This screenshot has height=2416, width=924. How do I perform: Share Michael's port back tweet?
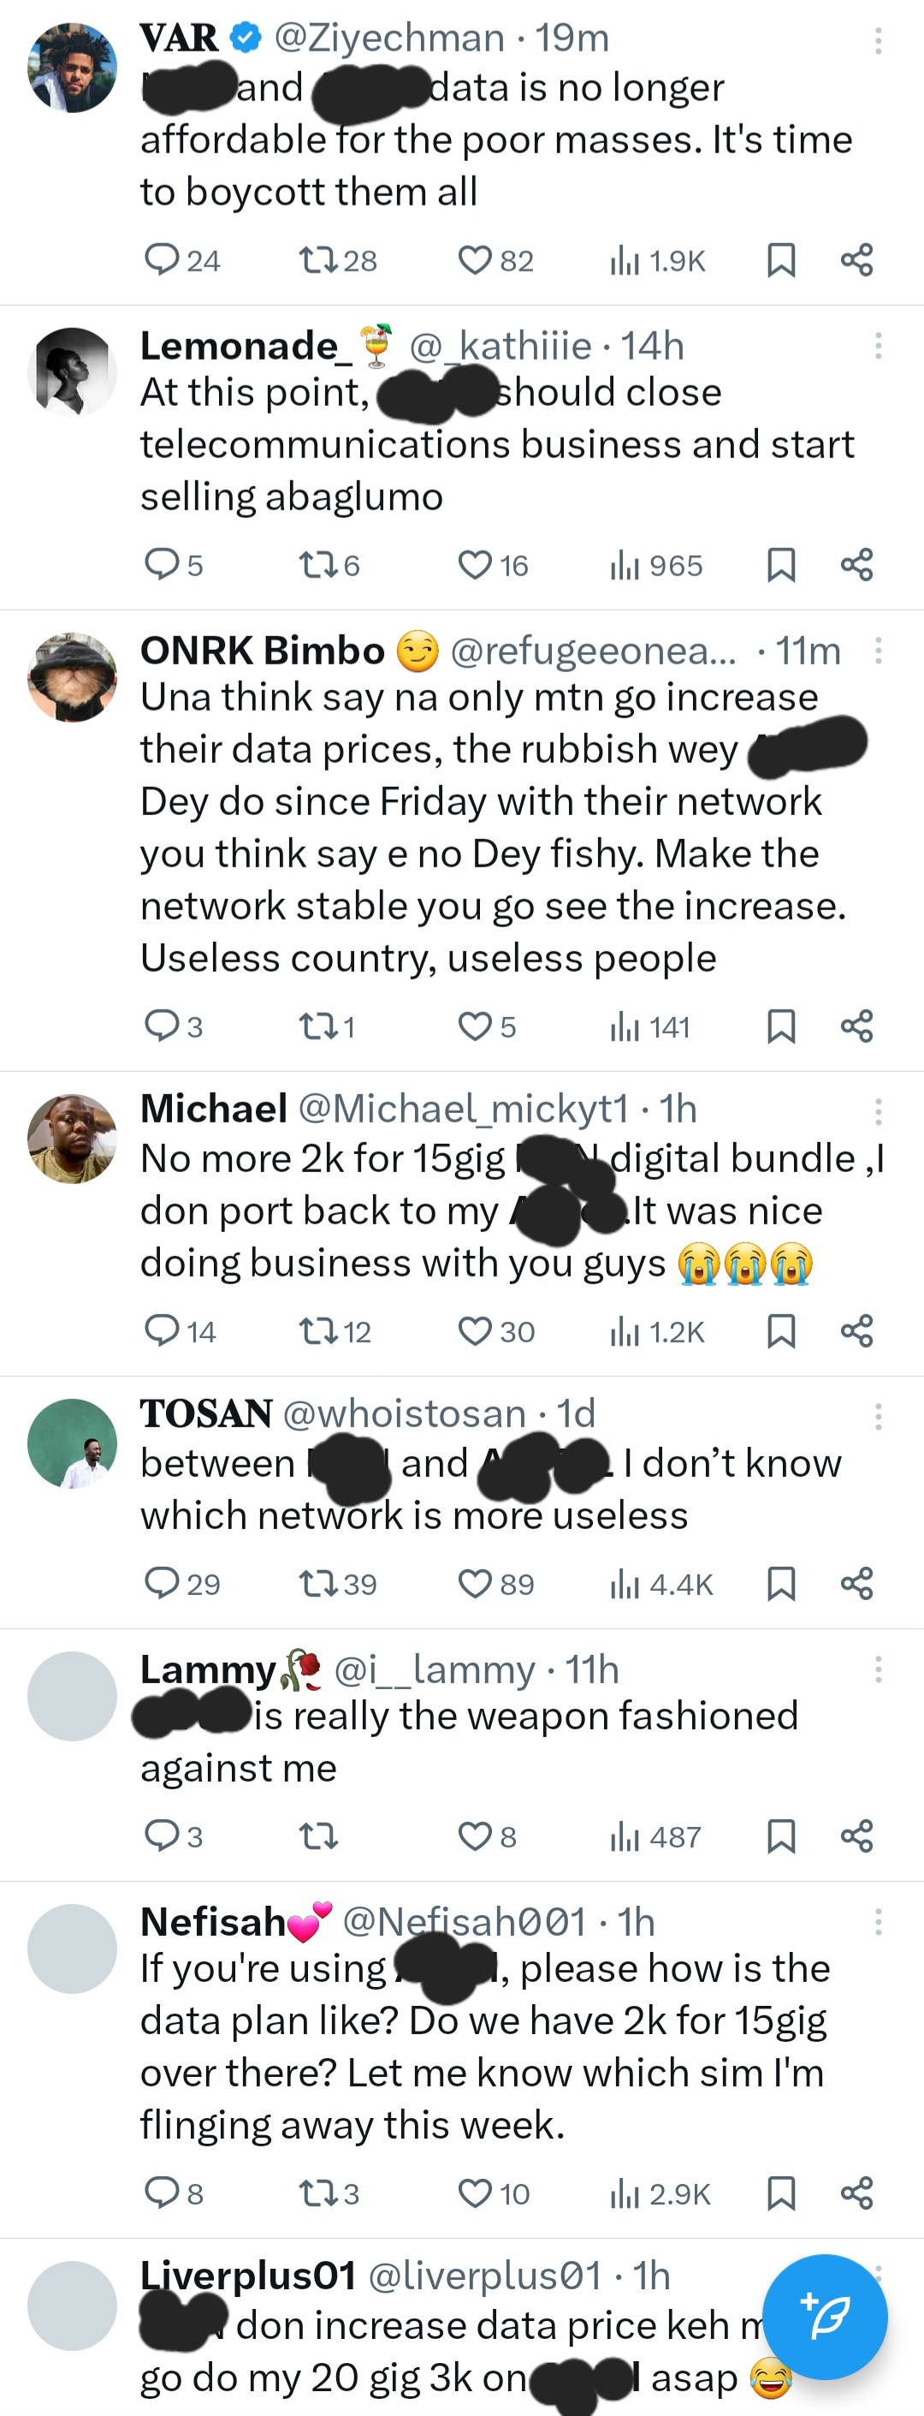pyautogui.click(x=856, y=1331)
